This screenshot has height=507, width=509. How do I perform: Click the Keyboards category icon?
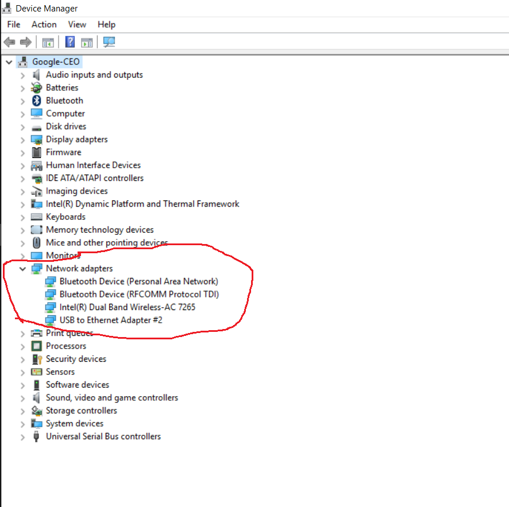[x=37, y=216]
